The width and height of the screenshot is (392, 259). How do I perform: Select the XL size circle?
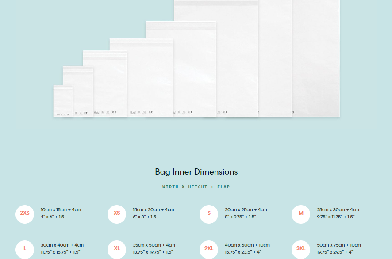[x=117, y=249]
